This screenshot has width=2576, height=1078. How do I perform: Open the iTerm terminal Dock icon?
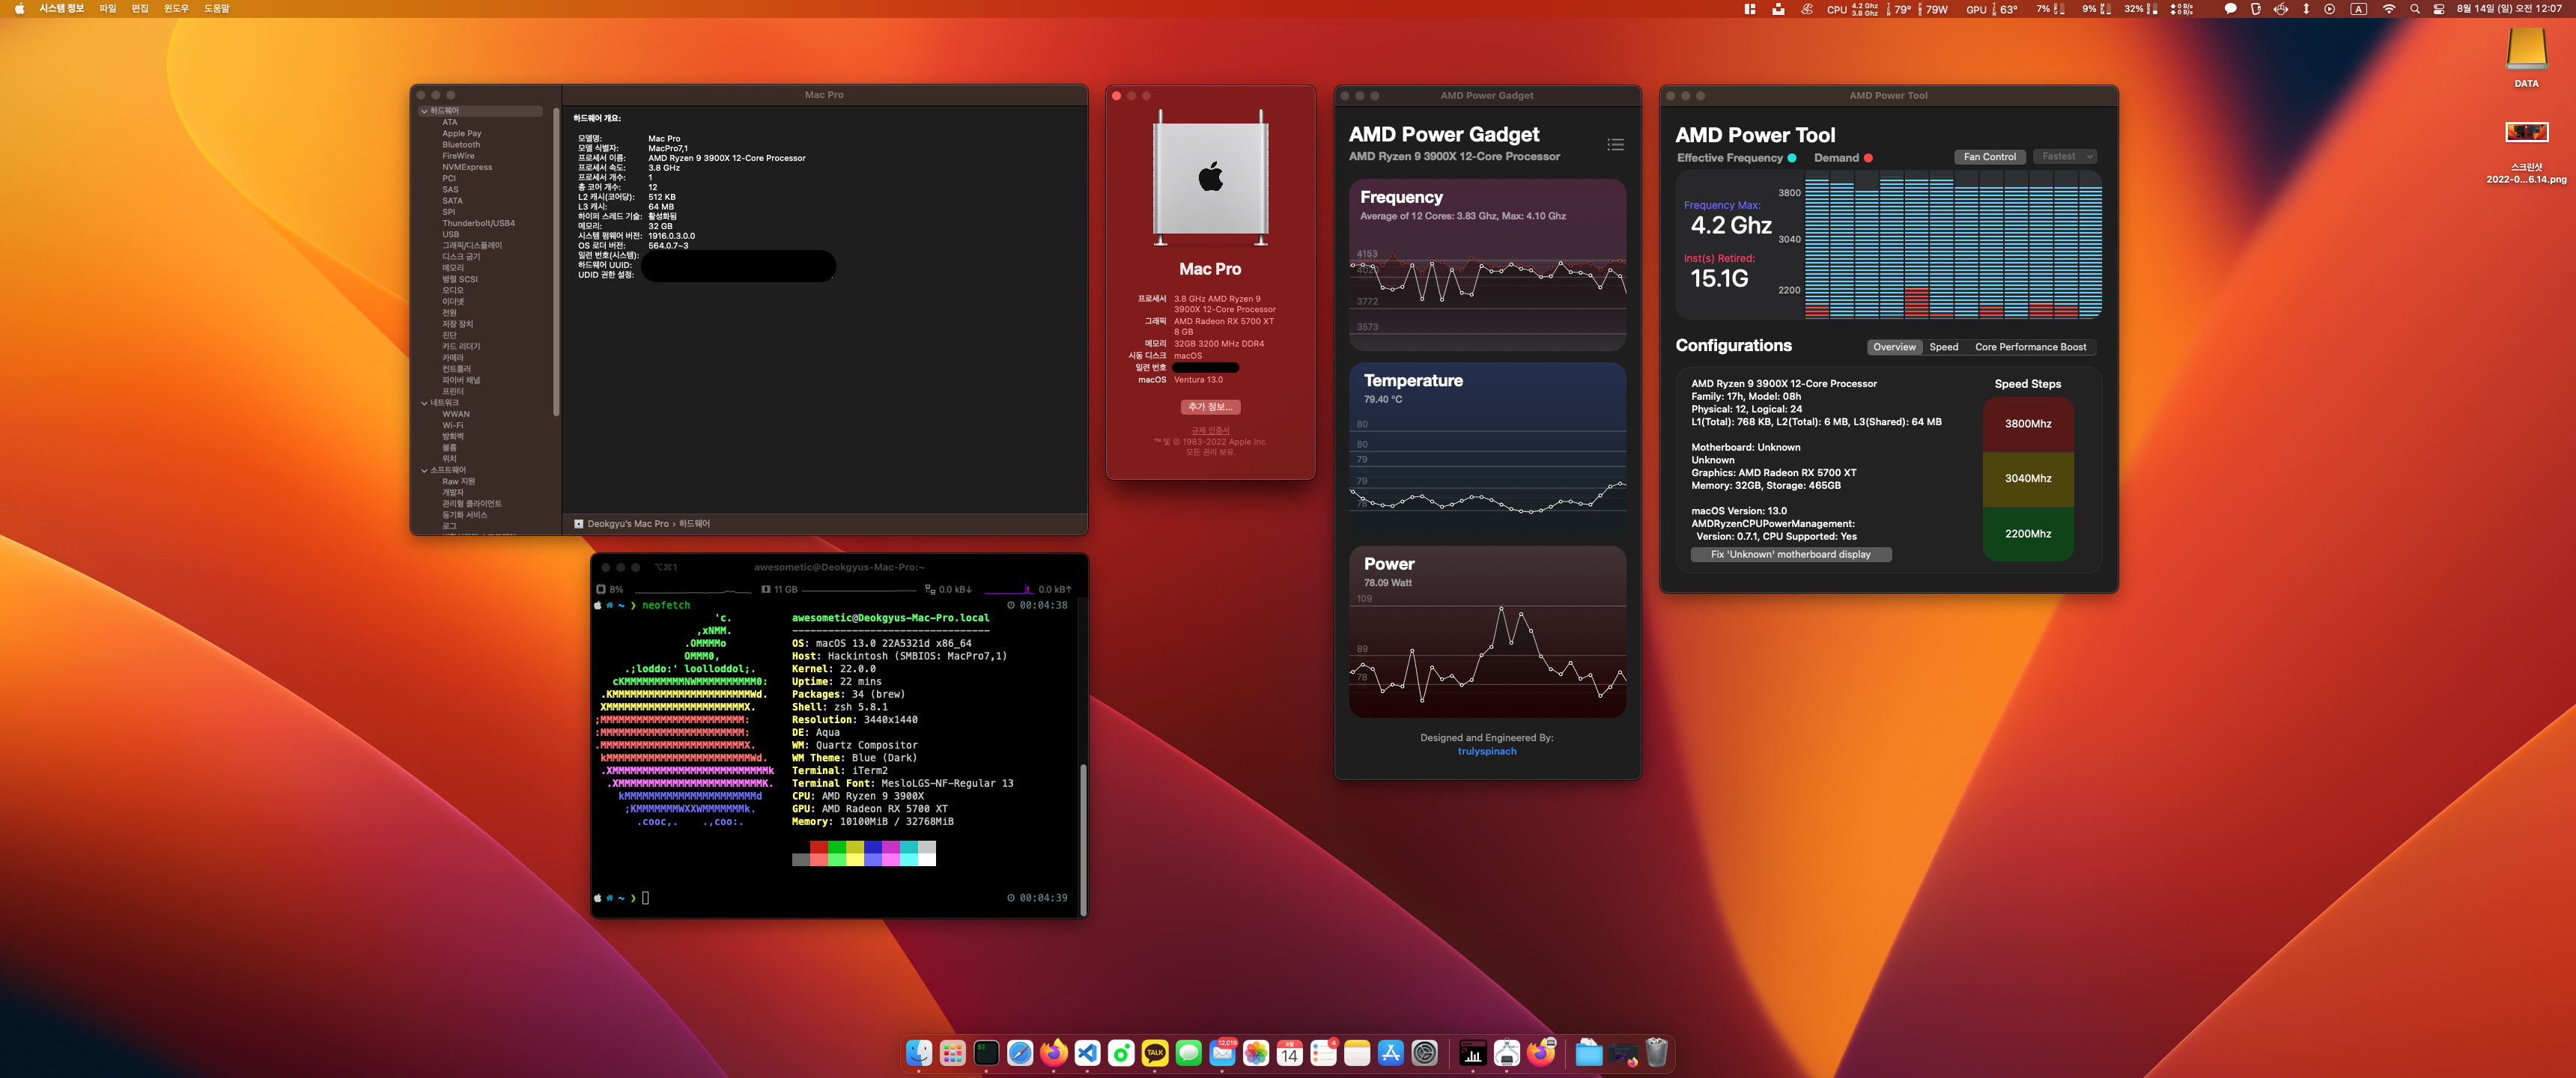click(986, 1052)
